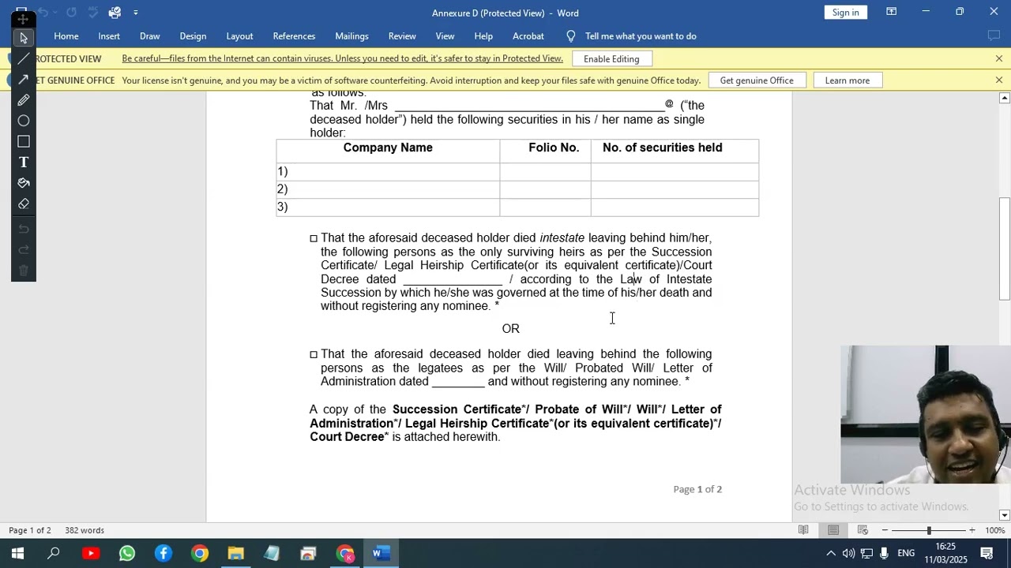Open Customize Quick Access Toolbar dropdown
Screen dimensions: 1011x568
(x=136, y=13)
